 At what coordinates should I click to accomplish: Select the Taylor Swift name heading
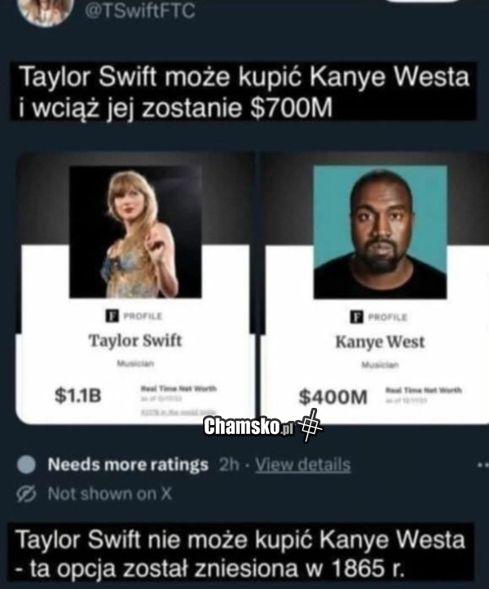point(135,341)
